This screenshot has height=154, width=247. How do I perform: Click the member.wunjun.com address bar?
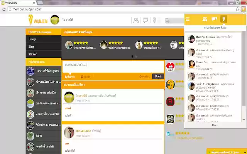(123, 9)
